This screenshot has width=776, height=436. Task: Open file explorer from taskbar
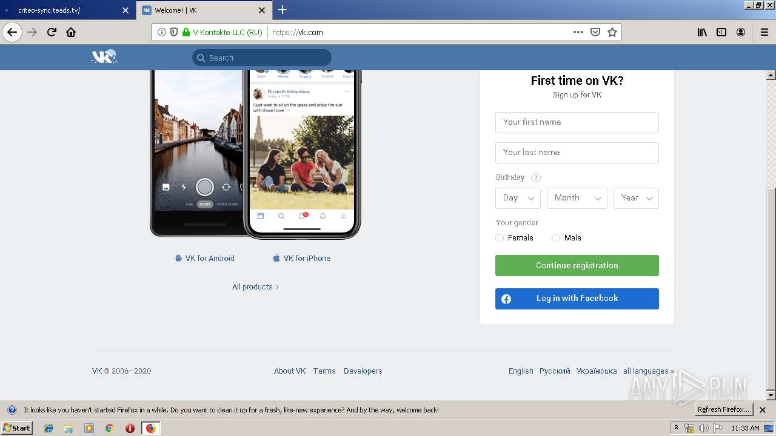(x=69, y=428)
